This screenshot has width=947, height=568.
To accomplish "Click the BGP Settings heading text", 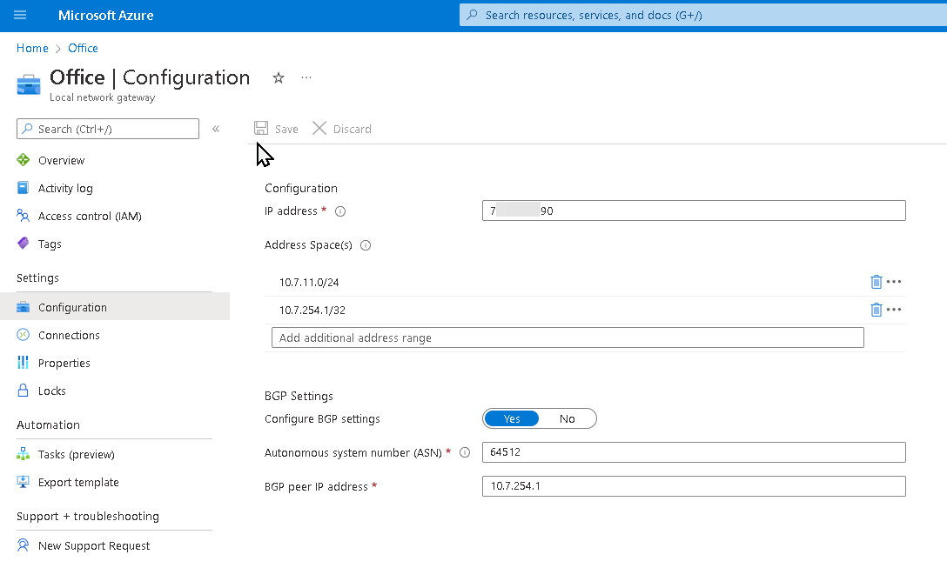I will click(299, 396).
